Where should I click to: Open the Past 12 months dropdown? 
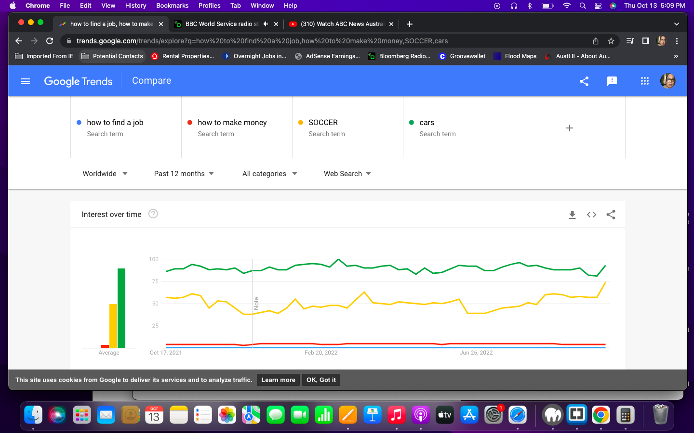184,174
